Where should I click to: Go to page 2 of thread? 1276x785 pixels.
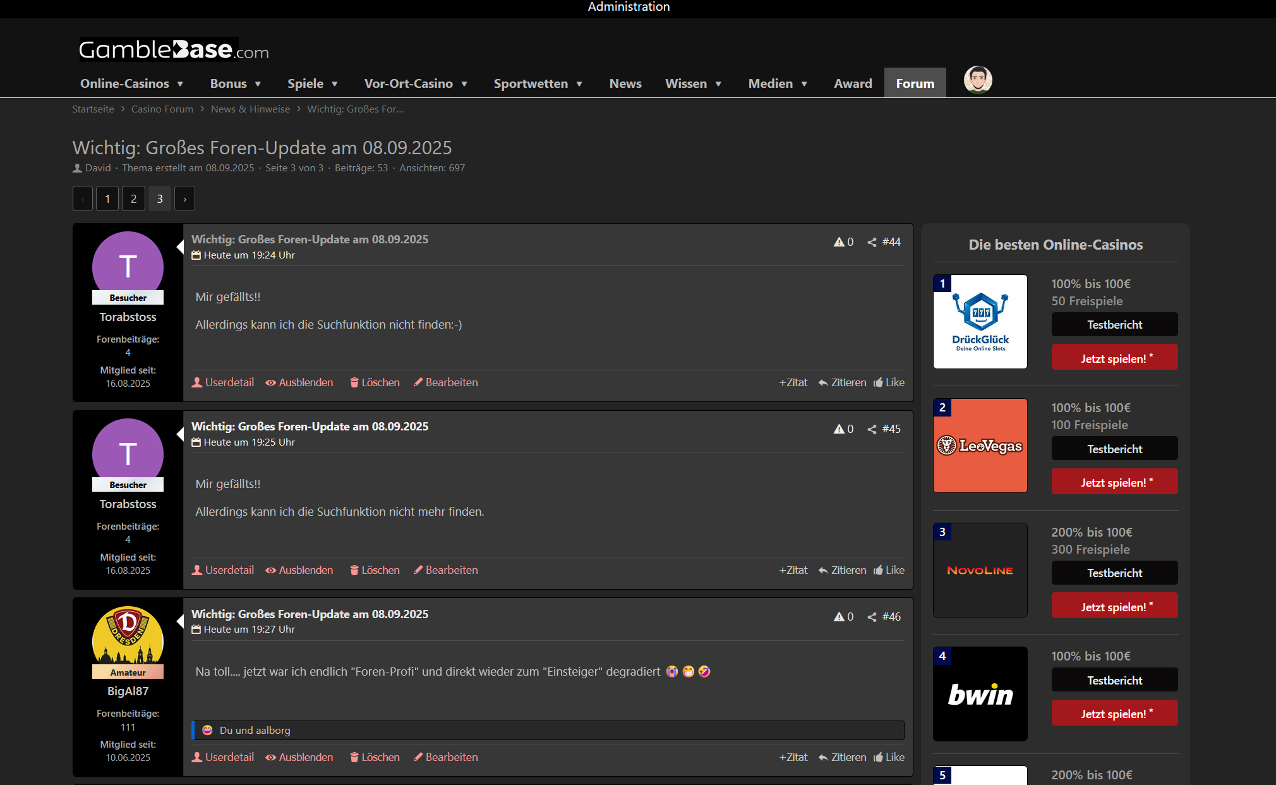coord(133,199)
